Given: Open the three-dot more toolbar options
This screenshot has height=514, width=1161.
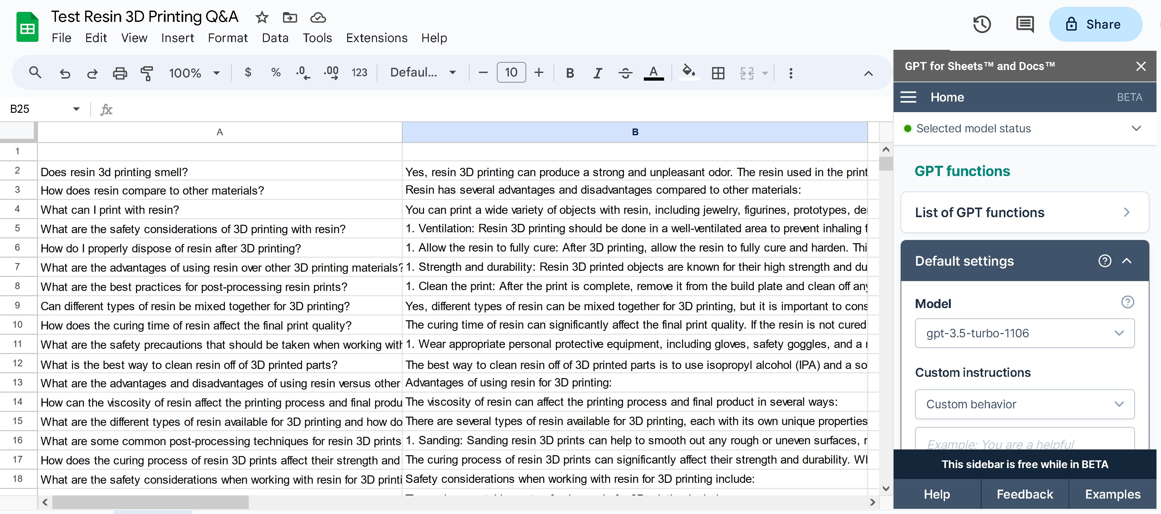Looking at the screenshot, I should (790, 73).
